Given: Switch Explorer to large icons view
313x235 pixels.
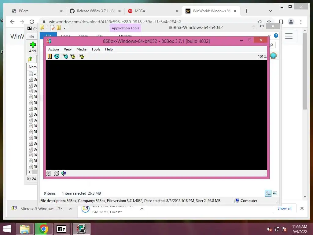Looking at the screenshot, I should 275,193.
